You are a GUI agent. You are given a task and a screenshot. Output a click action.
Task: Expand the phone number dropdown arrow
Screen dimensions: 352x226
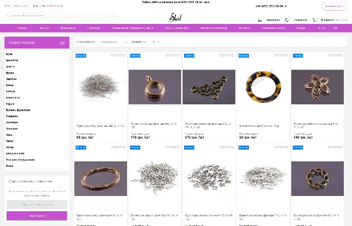click(286, 6)
